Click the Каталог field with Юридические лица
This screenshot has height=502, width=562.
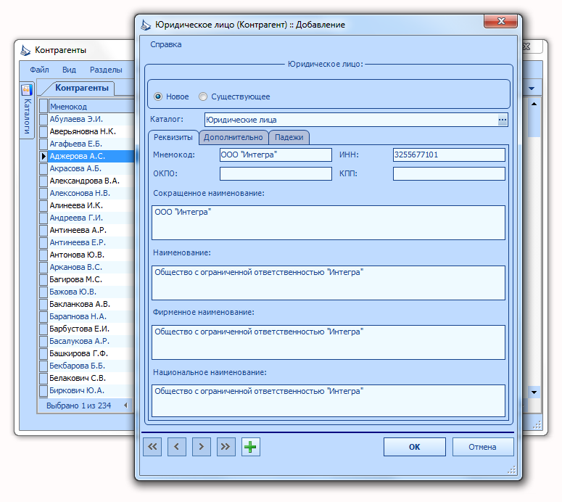pos(351,120)
